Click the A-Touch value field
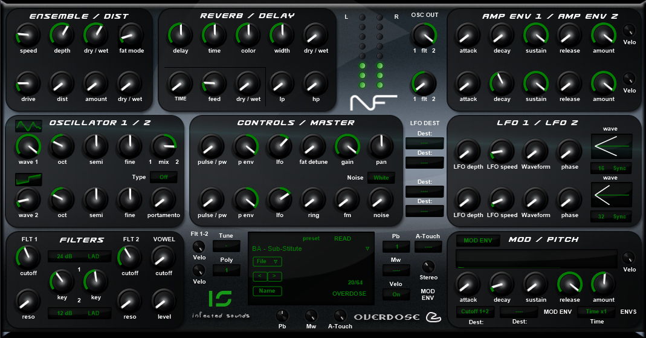Viewport: 646px width, 338px height. [x=428, y=247]
